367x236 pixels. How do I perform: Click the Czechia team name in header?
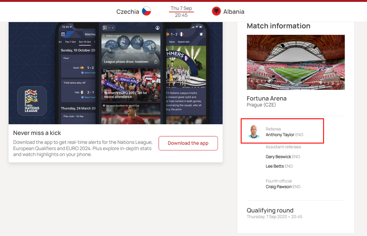(128, 12)
